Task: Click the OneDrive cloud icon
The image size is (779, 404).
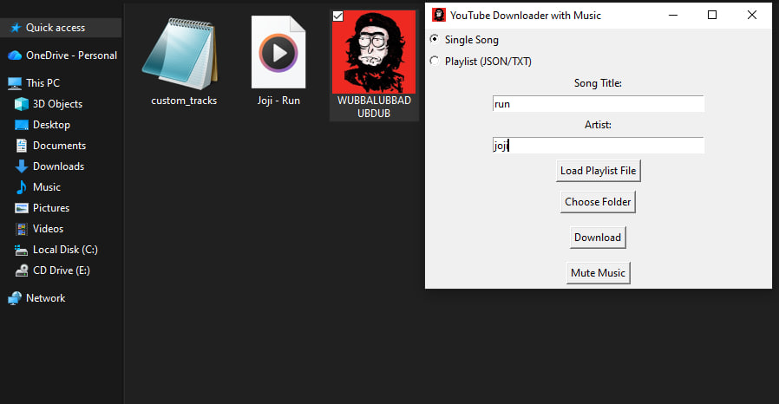Action: 15,55
